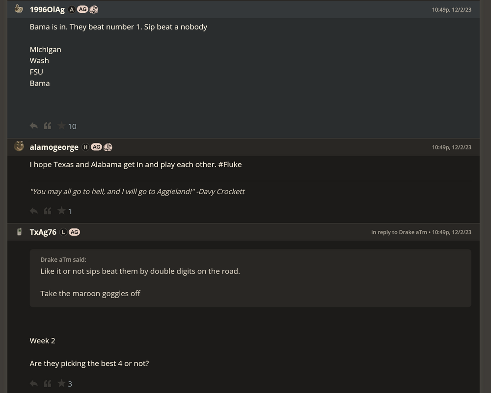The height and width of the screenshot is (393, 491).
Task: Open alamogeorge's user profile
Action: tap(54, 147)
